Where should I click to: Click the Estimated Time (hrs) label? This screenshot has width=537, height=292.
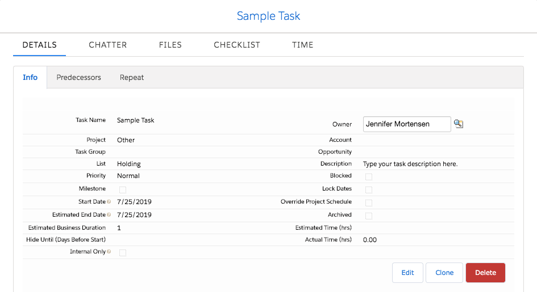[x=324, y=227]
